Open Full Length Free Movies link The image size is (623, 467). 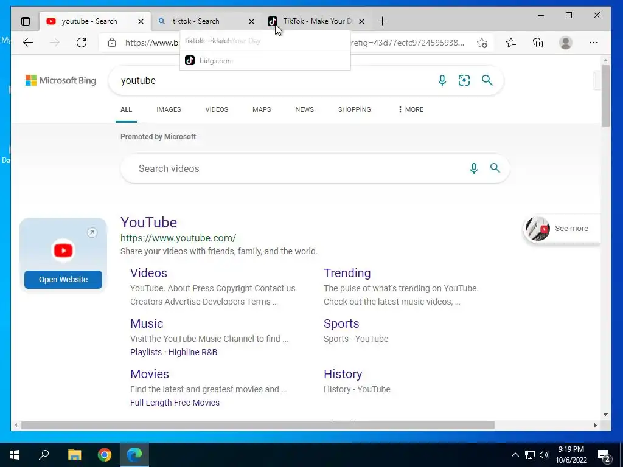175,403
